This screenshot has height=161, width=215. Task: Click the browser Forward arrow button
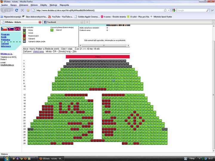point(9,10)
